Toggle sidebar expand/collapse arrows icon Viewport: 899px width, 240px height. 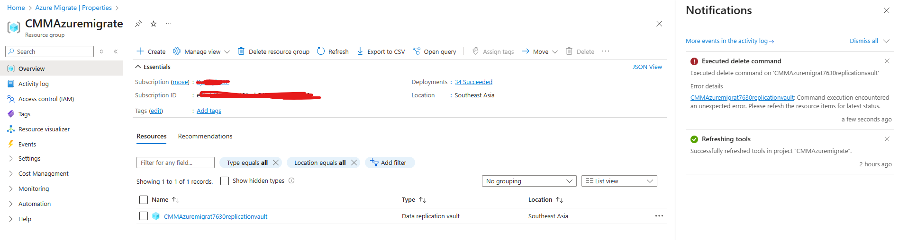(x=101, y=51)
